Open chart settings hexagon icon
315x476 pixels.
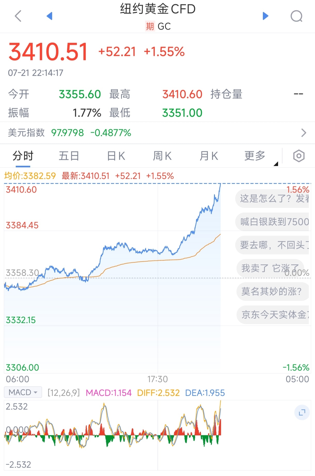click(299, 156)
